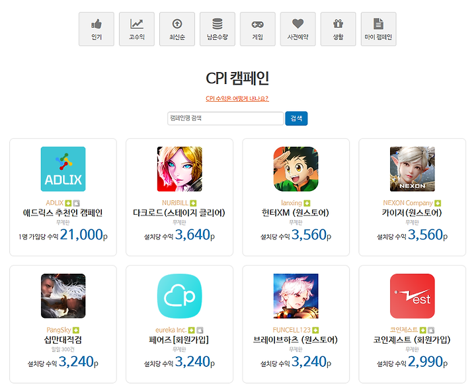Click the red 코인제스트 app image
This screenshot has width=476, height=390.
(x=413, y=296)
